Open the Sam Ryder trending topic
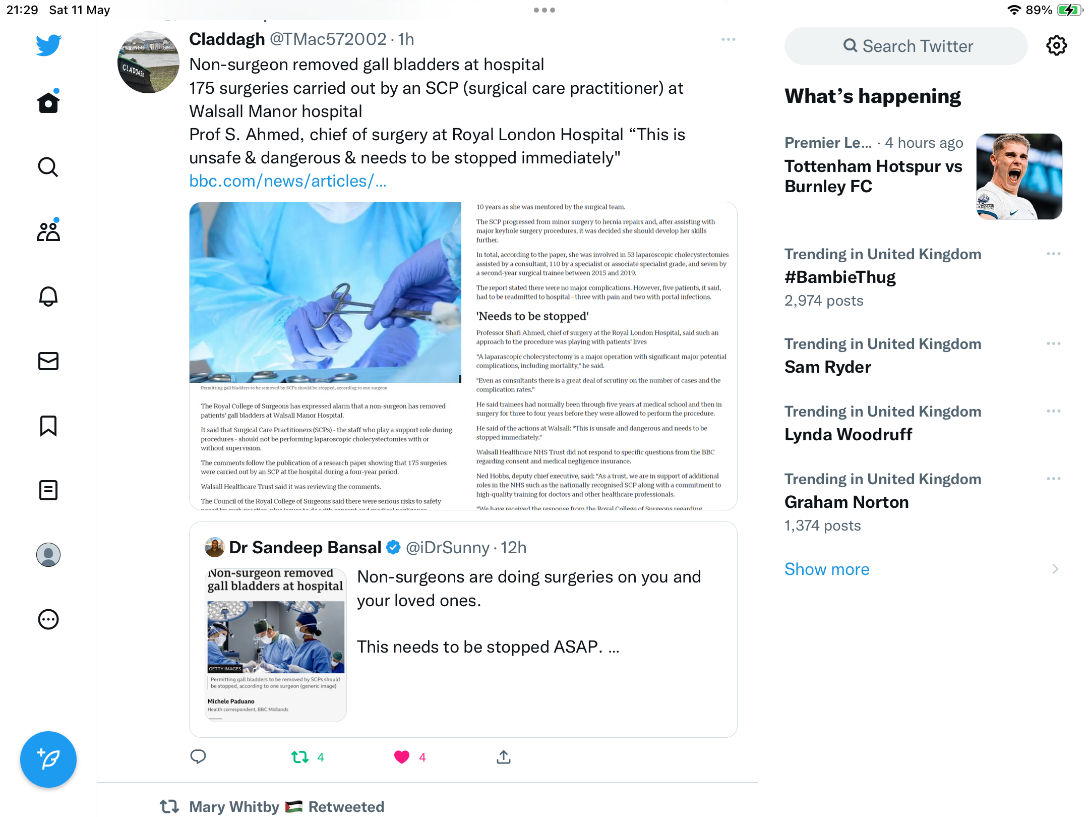The image size is (1089, 817). tap(828, 367)
